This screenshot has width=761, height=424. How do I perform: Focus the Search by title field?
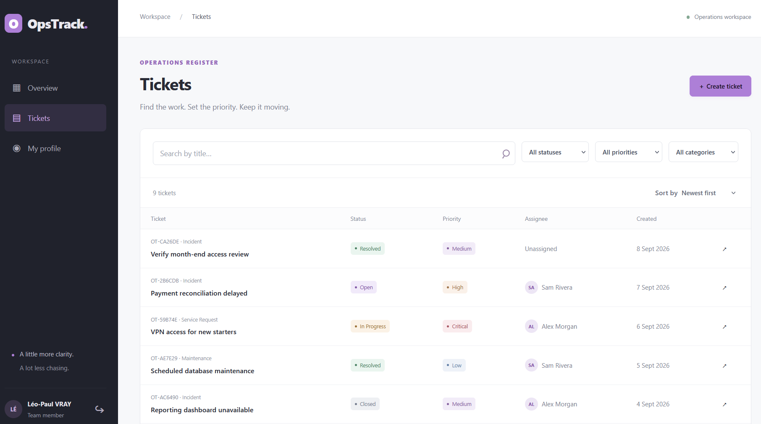pyautogui.click(x=334, y=153)
